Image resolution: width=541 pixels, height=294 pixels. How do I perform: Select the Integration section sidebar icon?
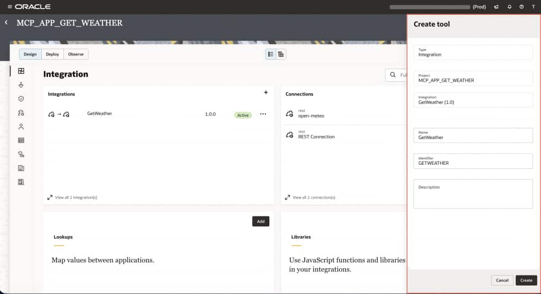pos(21,71)
